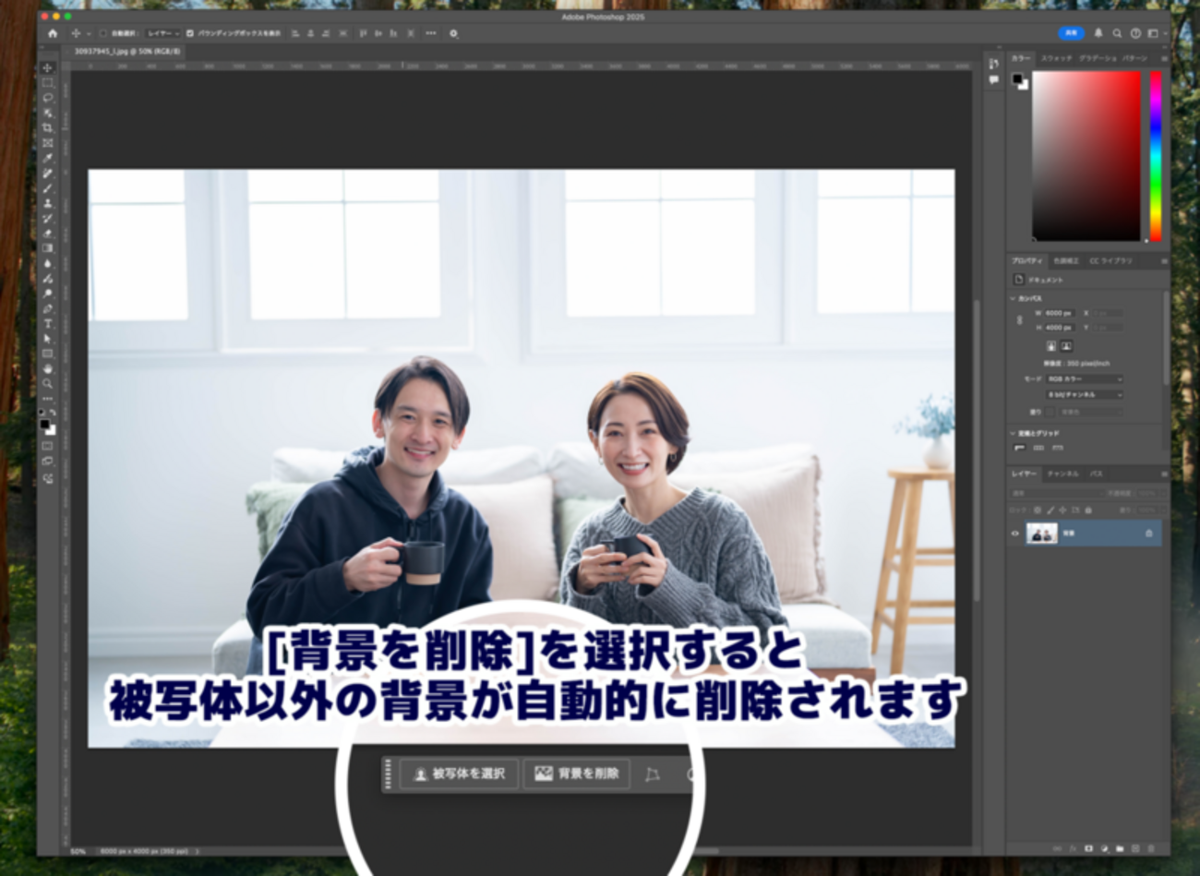
Task: Select the Blur tool
Action: 48,263
